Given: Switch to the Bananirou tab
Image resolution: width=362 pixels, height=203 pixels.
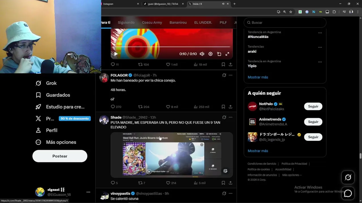Looking at the screenshot, I should 178,23.
